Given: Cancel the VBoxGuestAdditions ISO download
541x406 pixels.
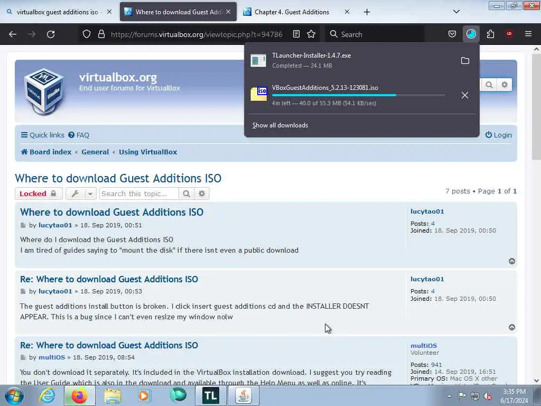Looking at the screenshot, I should pos(465,95).
